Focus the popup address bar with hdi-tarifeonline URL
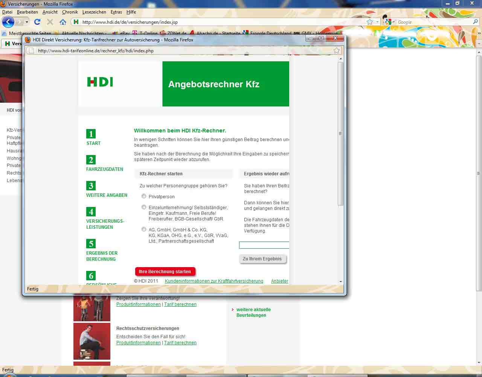The height and width of the screenshot is (377, 482). [184, 50]
